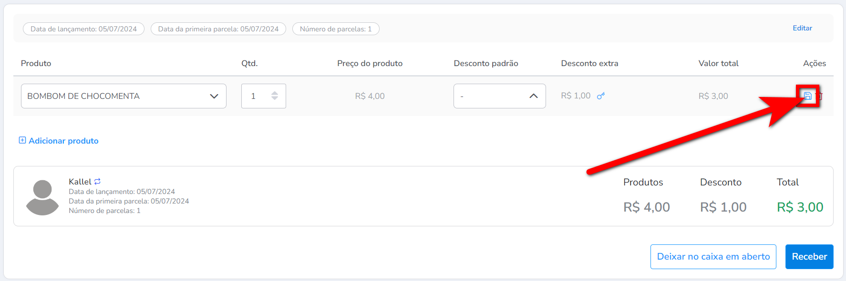
Task: Click the Adicionar produto link
Action: 63,141
